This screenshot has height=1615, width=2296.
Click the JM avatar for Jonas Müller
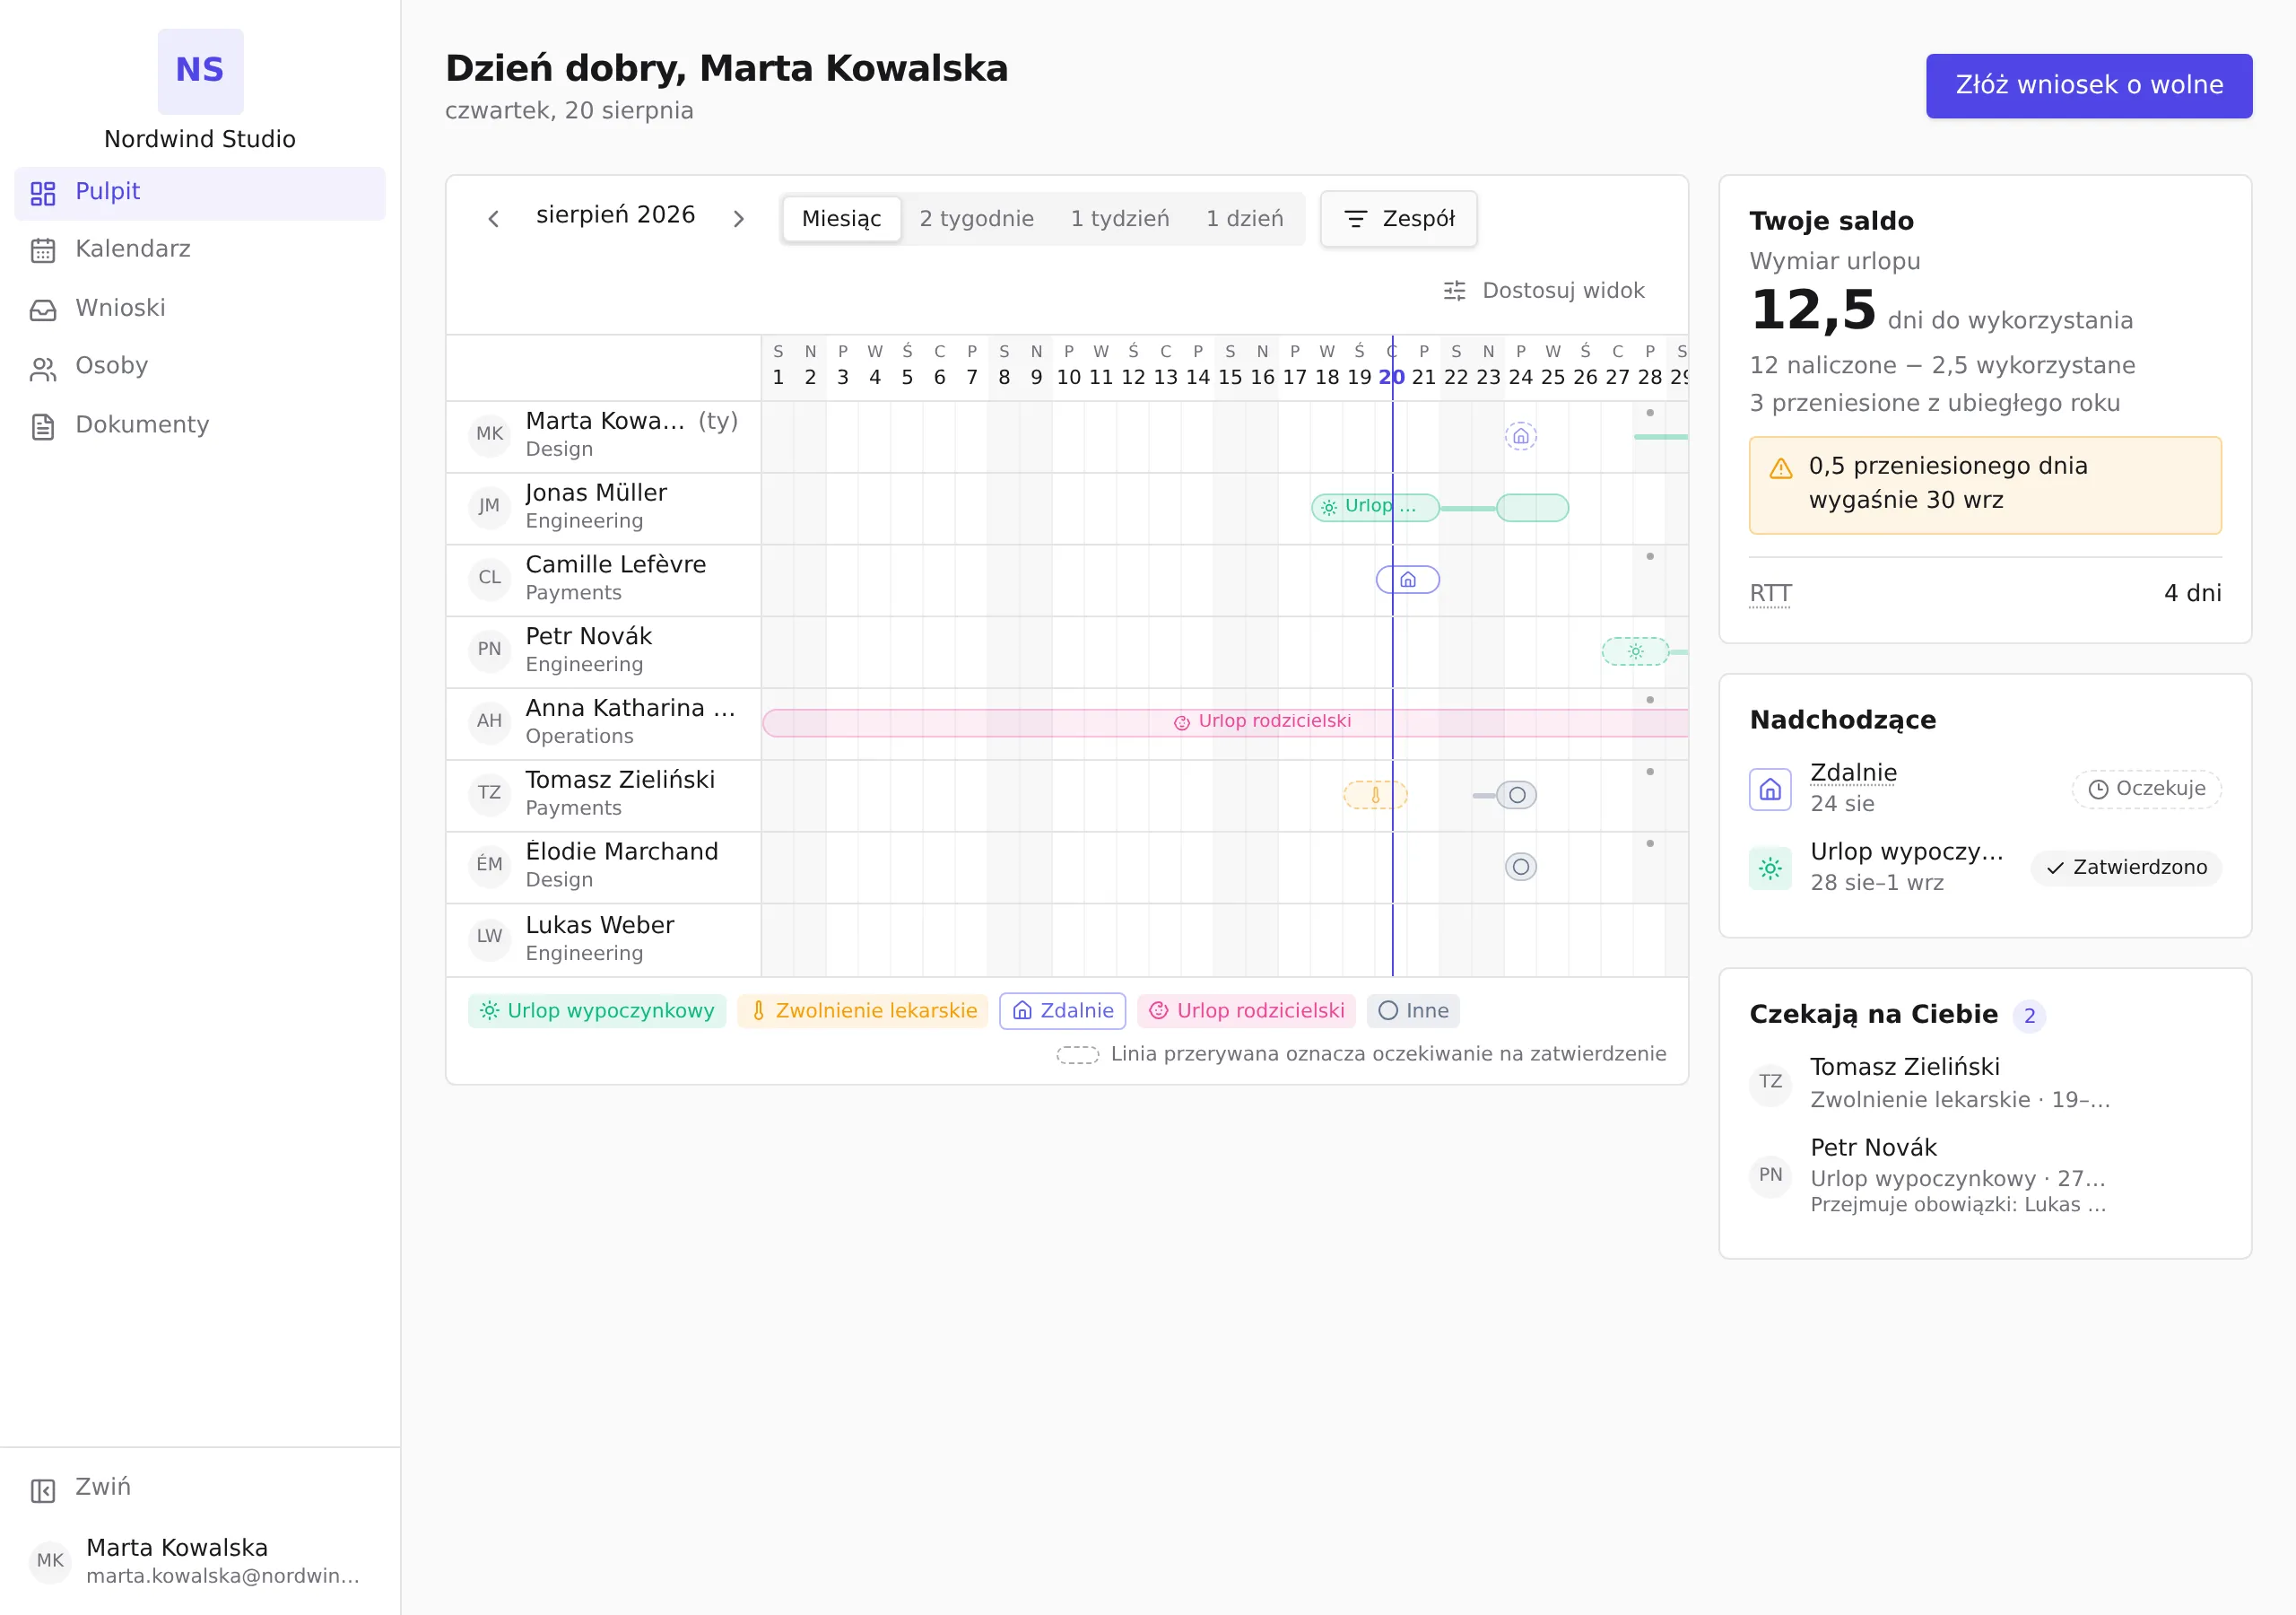[x=489, y=506]
